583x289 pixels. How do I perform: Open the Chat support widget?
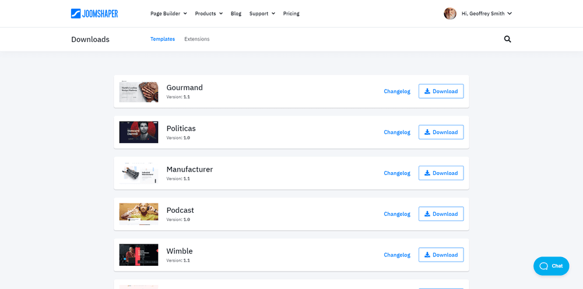coord(551,266)
